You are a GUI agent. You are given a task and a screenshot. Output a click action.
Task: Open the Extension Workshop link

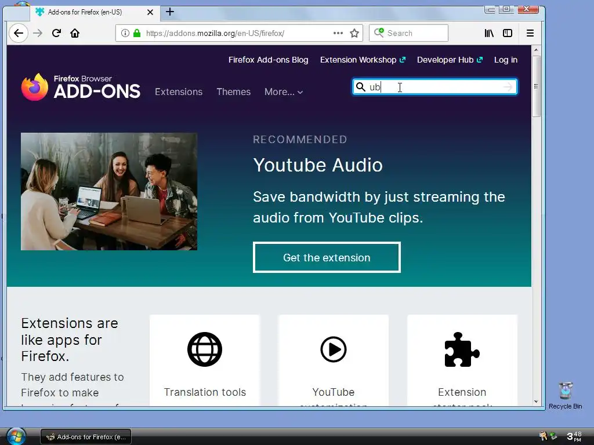(x=363, y=60)
